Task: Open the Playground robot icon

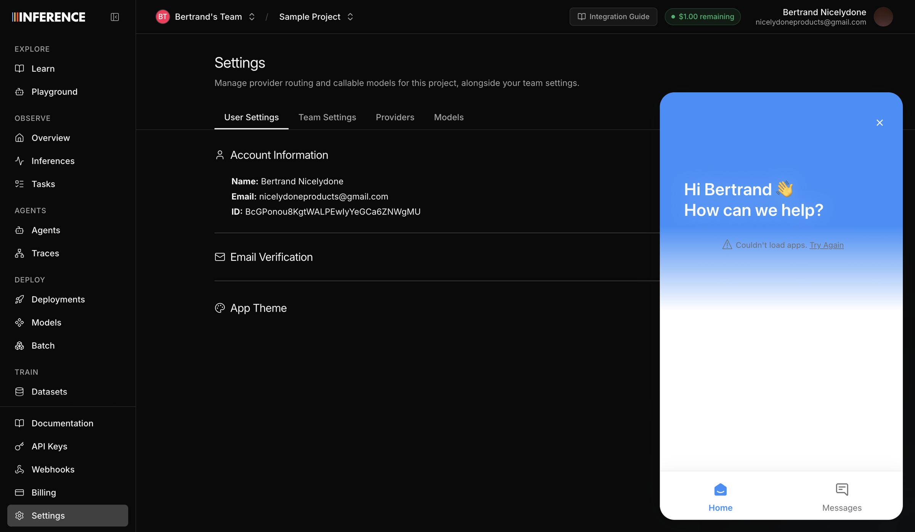Action: [19, 92]
